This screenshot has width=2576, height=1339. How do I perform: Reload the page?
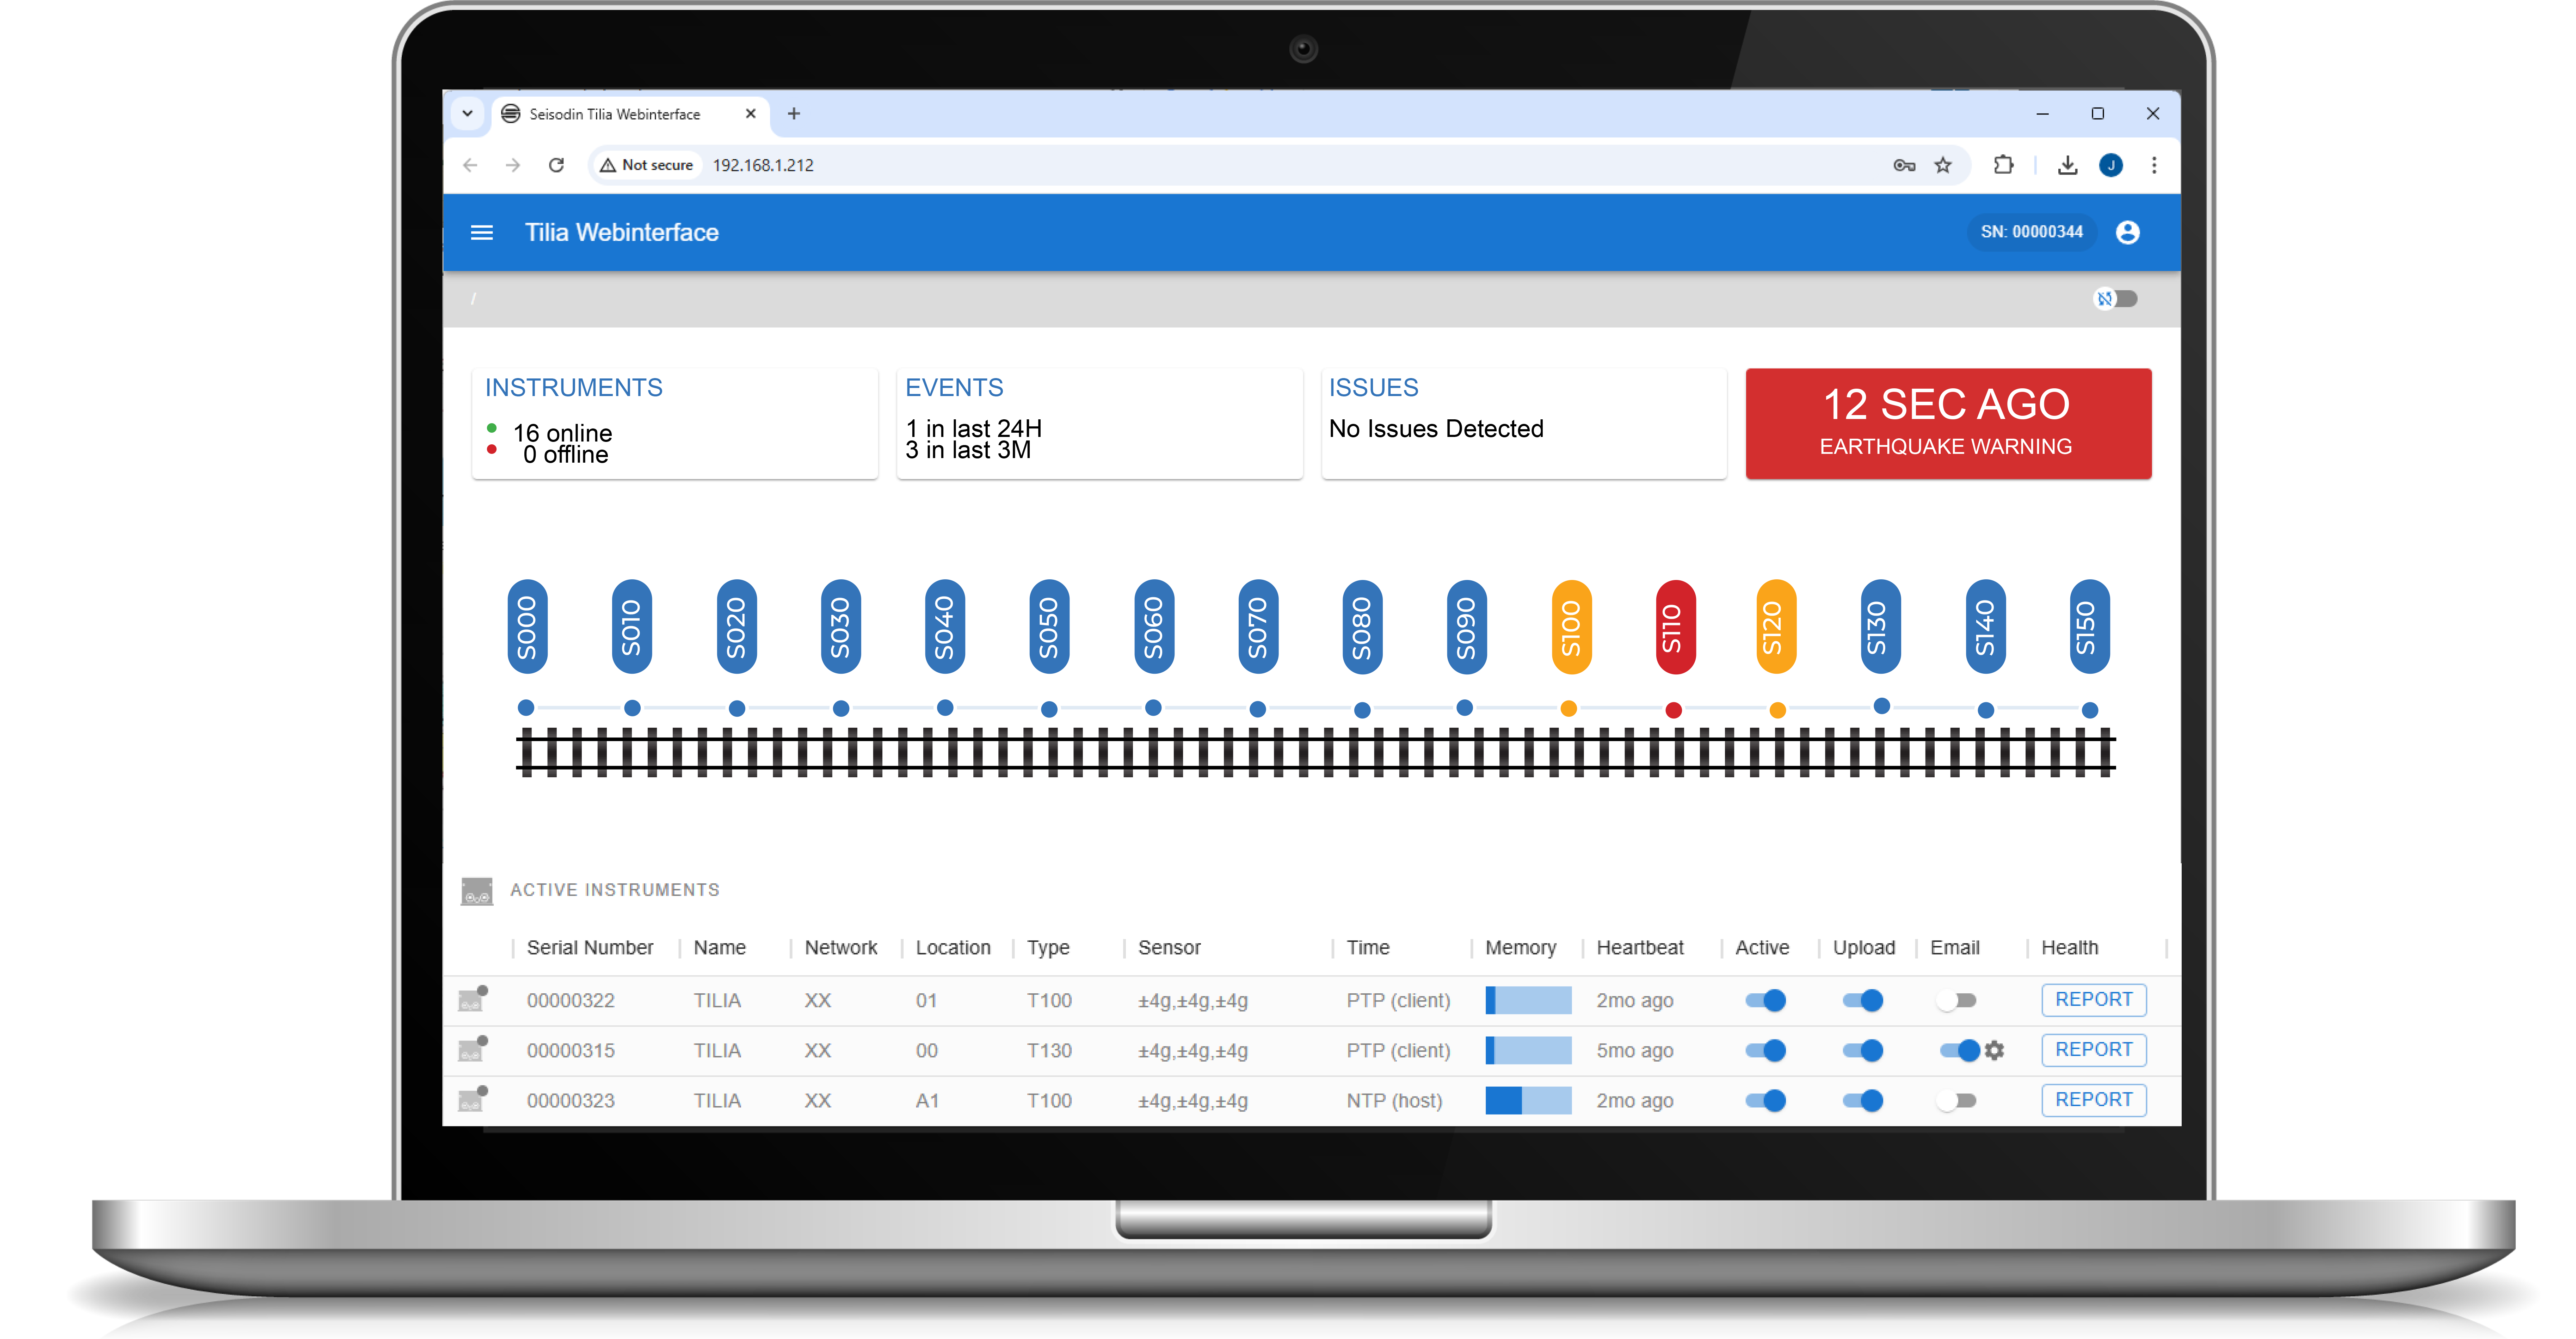pyautogui.click(x=557, y=165)
